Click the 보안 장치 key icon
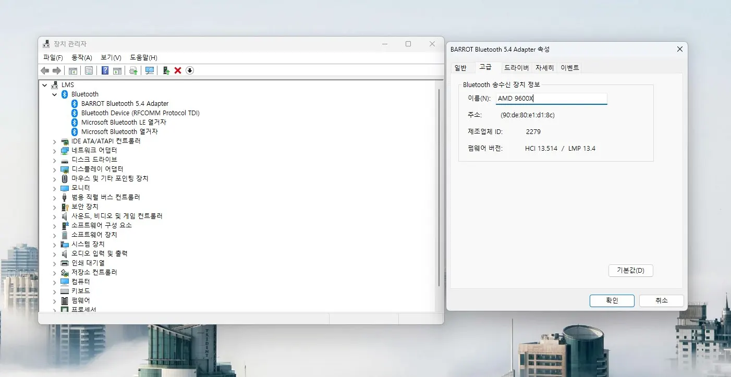This screenshot has height=377, width=731. click(x=65, y=206)
